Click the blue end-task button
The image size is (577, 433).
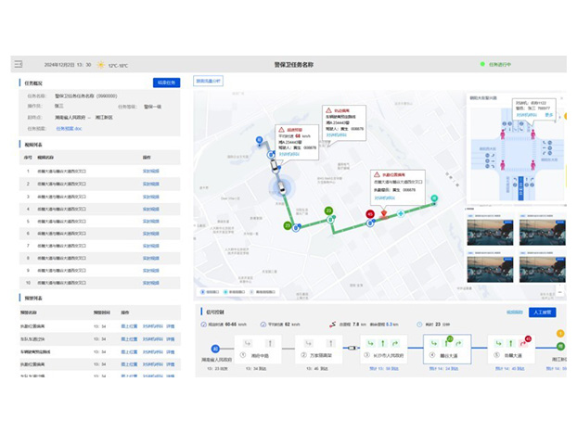click(x=167, y=83)
